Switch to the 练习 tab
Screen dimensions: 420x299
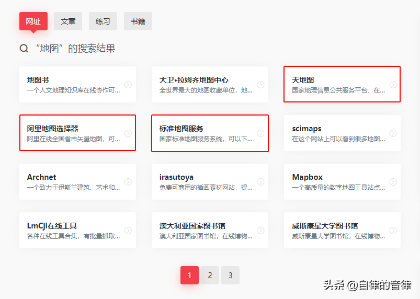tap(103, 21)
